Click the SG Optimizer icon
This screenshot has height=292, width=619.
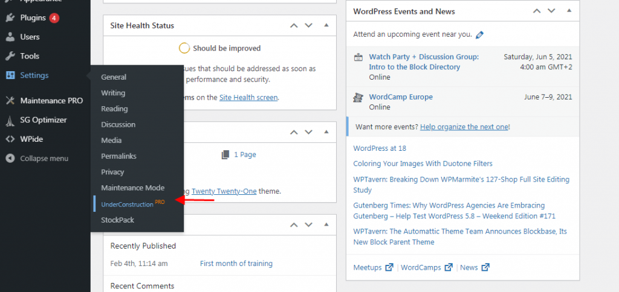tap(10, 120)
